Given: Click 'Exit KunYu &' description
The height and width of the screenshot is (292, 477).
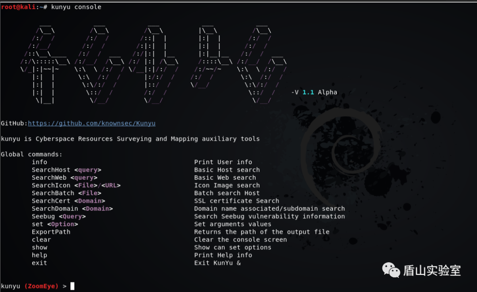Looking at the screenshot, I should coord(217,263).
